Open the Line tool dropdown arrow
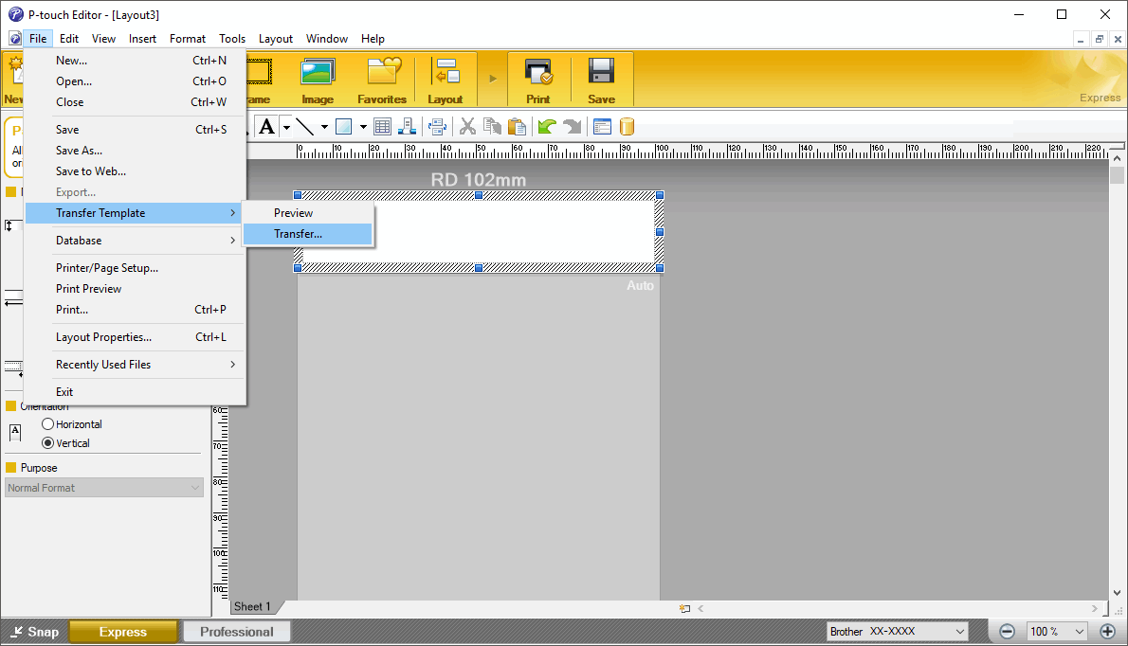The height and width of the screenshot is (646, 1128). (324, 127)
